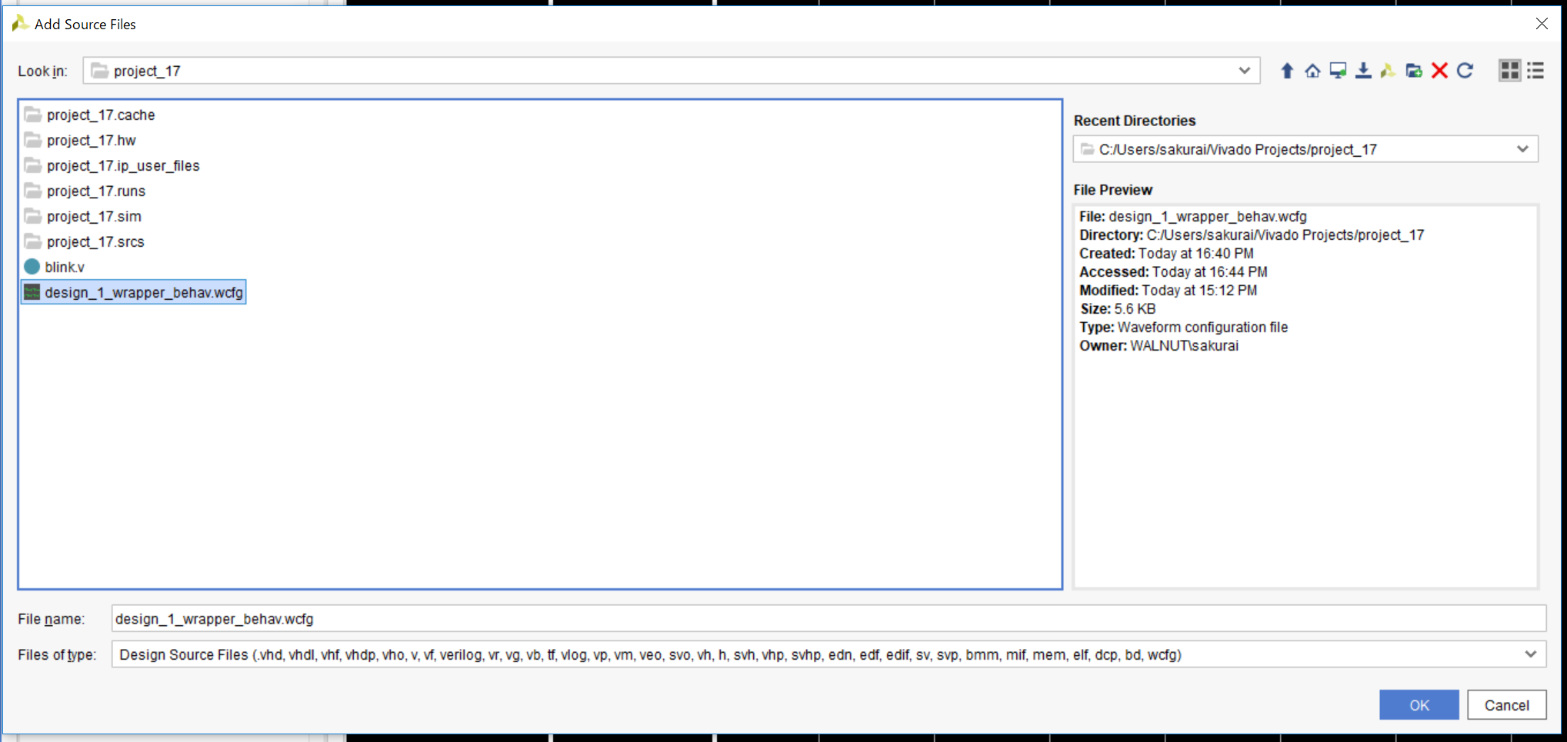1567x742 pixels.
Task: Open the Recent Directories dropdown
Action: 1522,149
